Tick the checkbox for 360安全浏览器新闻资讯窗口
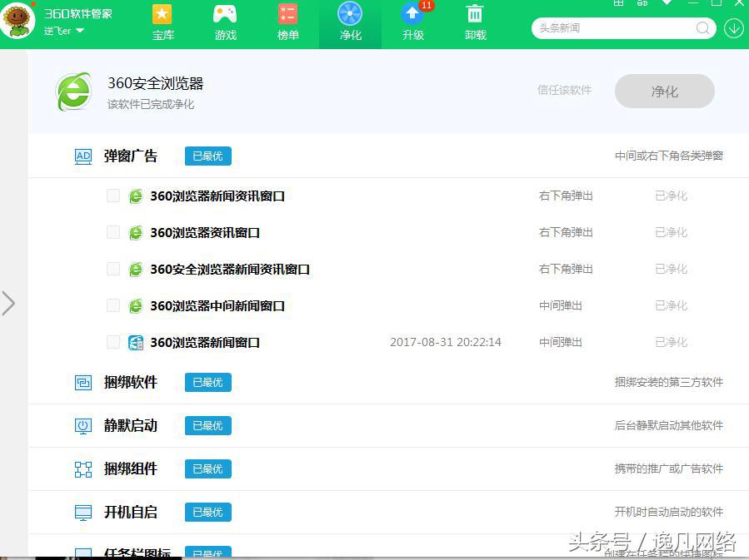 coord(113,269)
